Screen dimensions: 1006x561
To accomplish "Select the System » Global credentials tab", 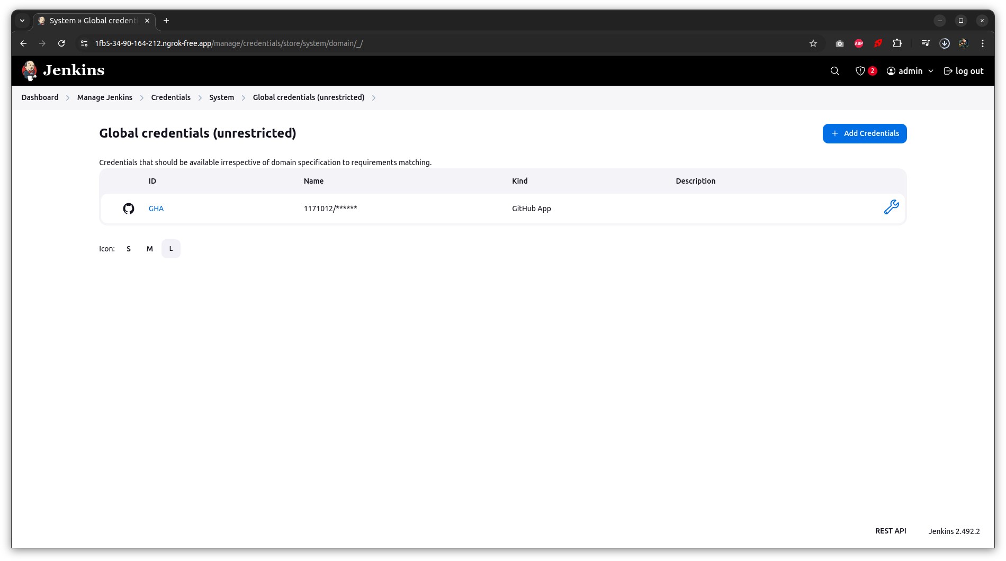I will (x=94, y=21).
